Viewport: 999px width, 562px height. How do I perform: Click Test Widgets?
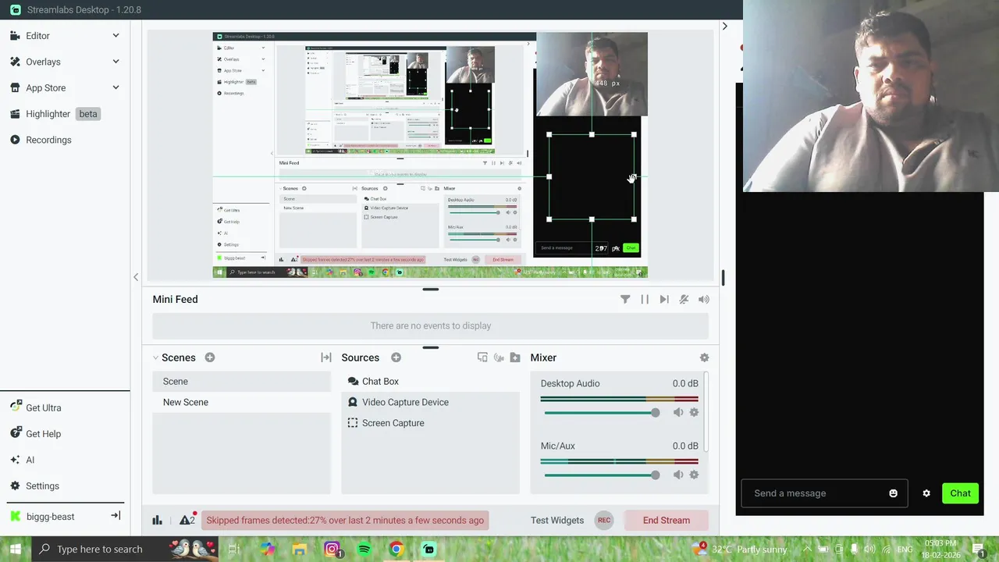[557, 521]
